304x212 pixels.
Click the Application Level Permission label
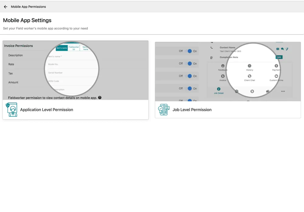pos(47,109)
